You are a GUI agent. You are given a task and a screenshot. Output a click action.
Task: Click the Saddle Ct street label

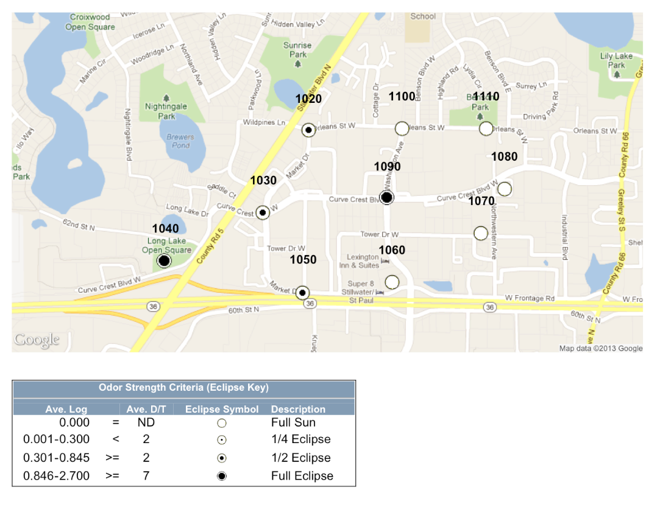[x=222, y=191]
